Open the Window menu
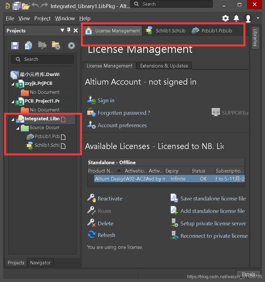 (65, 18)
